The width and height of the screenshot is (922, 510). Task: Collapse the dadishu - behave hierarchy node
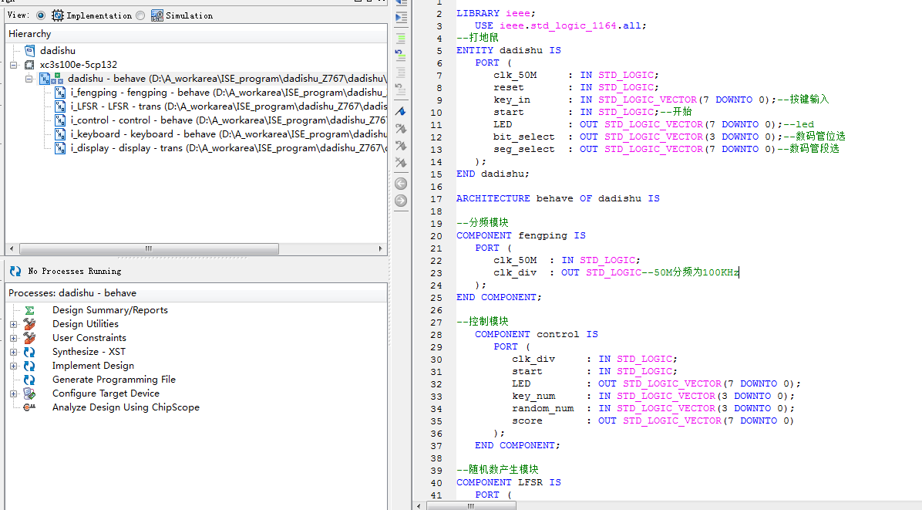click(x=29, y=79)
